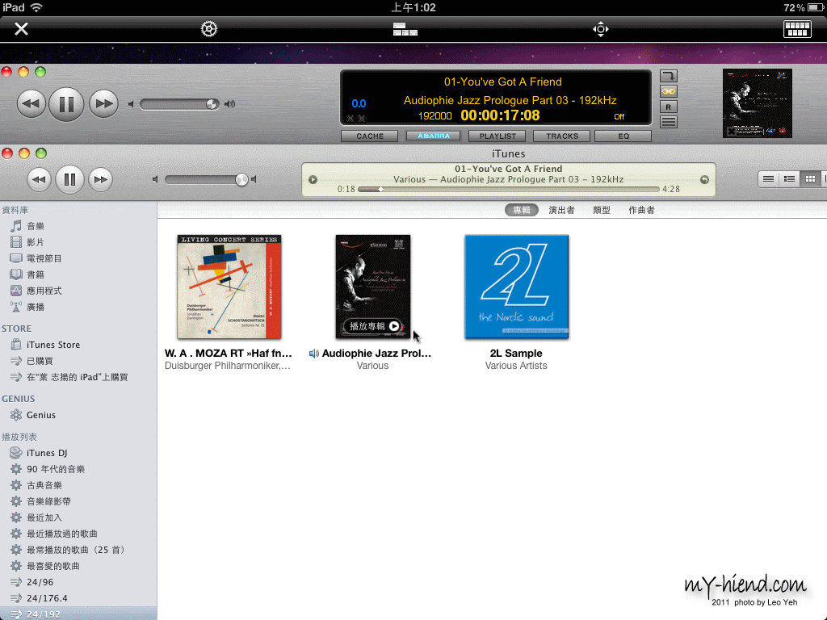
Task: Open Amarra TRACKS panel
Action: coord(562,136)
